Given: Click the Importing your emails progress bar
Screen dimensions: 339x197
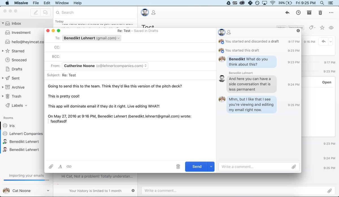Looking at the screenshot, I should pyautogui.click(x=26, y=180).
